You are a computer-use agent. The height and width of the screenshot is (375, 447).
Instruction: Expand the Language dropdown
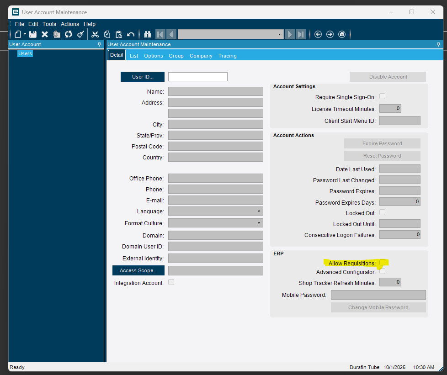259,211
